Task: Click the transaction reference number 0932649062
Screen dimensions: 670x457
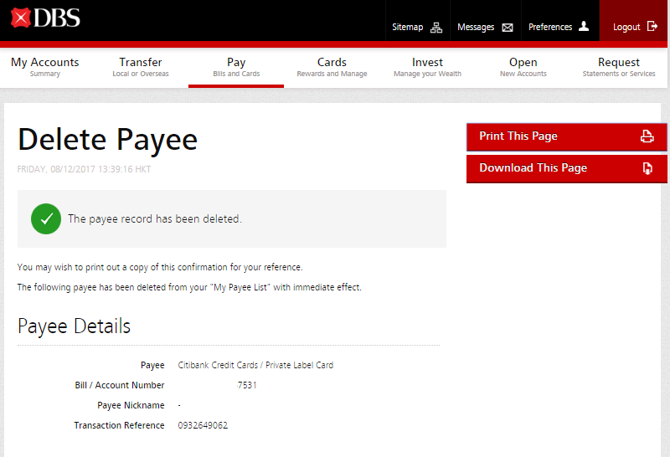Action: [x=203, y=425]
